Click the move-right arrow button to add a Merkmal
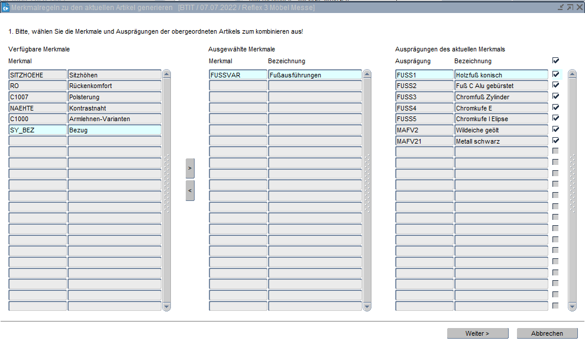The image size is (585, 344). point(190,168)
